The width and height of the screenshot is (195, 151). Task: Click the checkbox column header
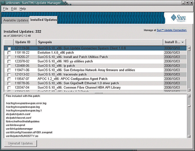9,42
